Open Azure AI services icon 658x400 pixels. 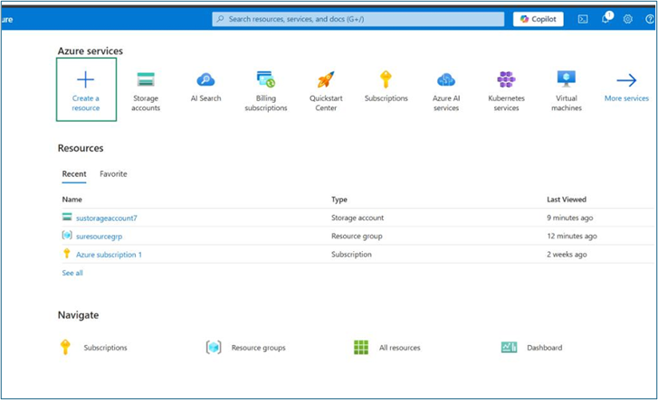(446, 79)
